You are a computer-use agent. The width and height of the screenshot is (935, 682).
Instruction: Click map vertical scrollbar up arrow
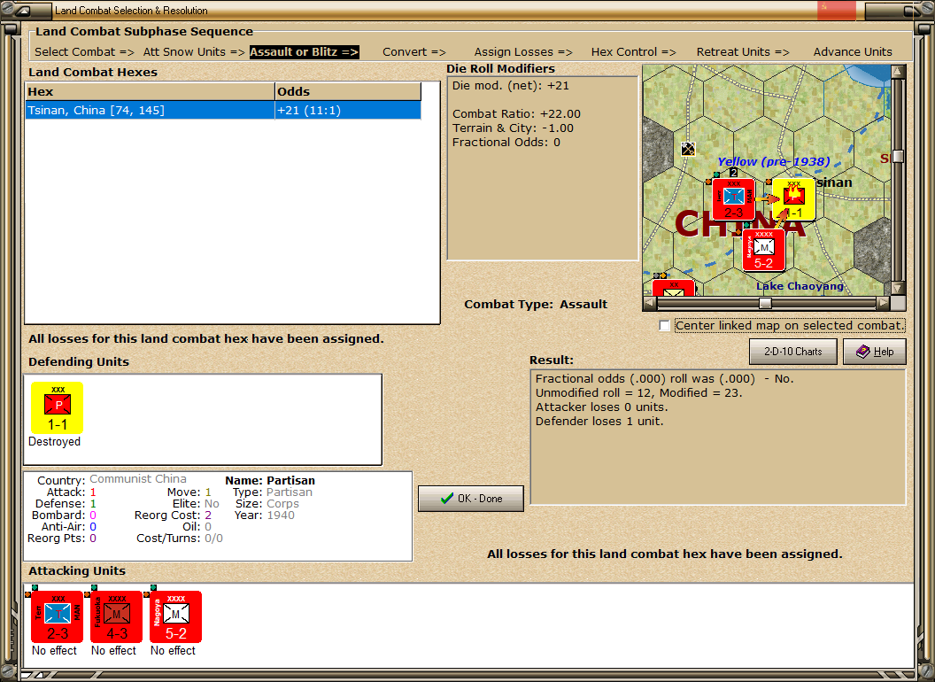(x=898, y=72)
